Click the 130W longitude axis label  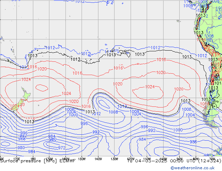[115, 159]
